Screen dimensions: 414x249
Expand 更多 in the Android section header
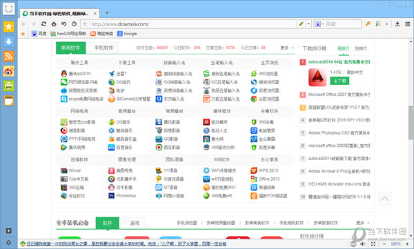pos(363,223)
